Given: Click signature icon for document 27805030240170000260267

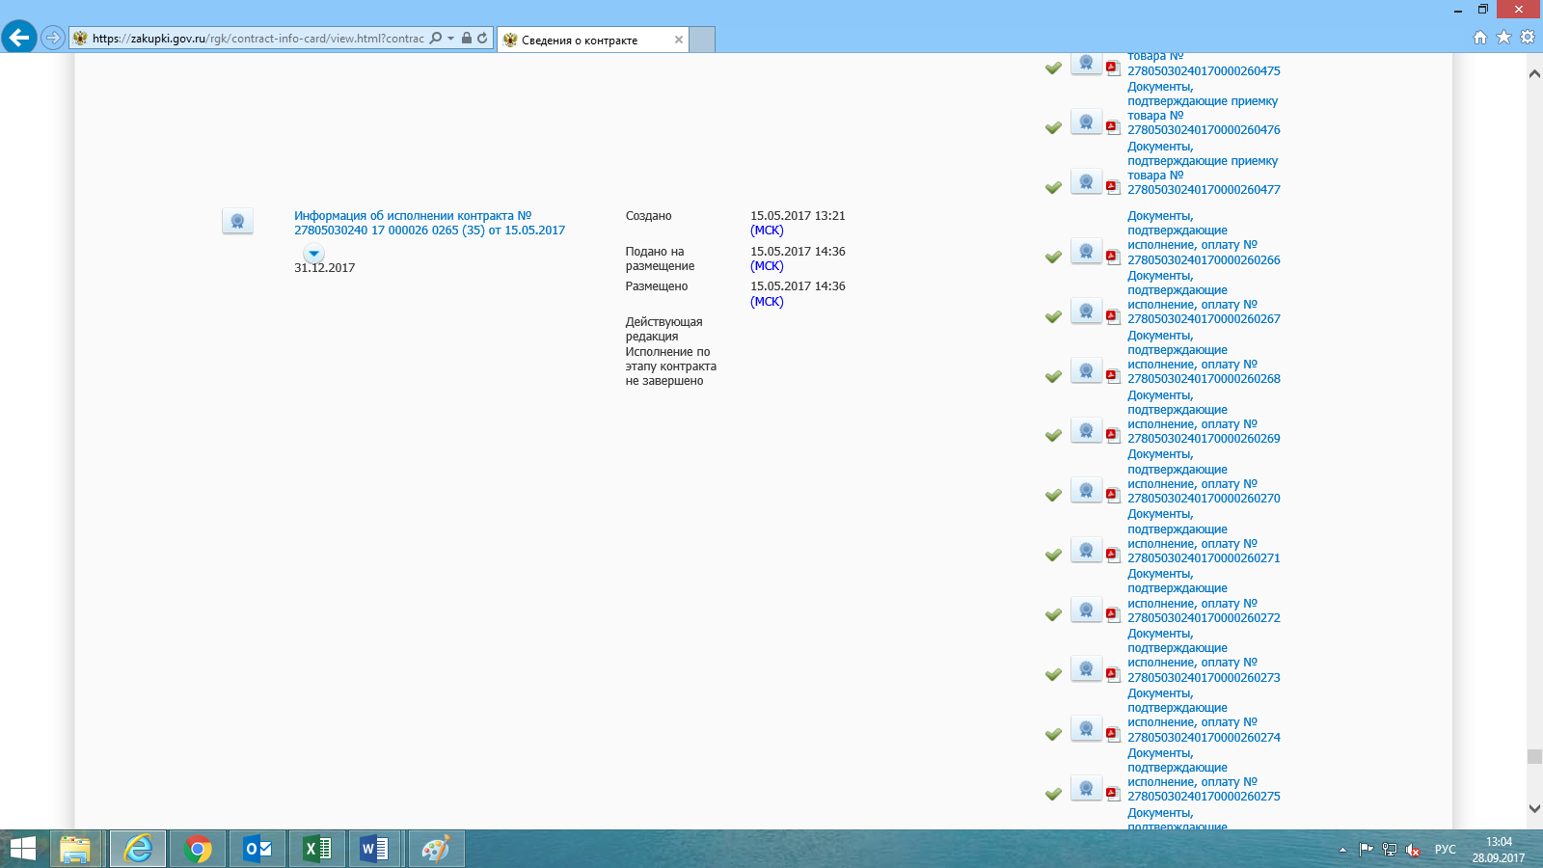Looking at the screenshot, I should coord(1086,312).
